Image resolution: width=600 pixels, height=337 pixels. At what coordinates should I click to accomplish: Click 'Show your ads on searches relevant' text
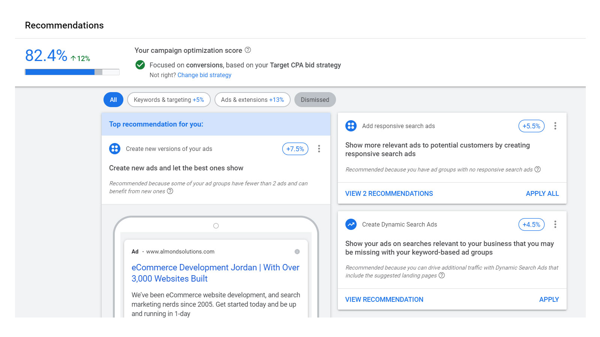pos(449,248)
